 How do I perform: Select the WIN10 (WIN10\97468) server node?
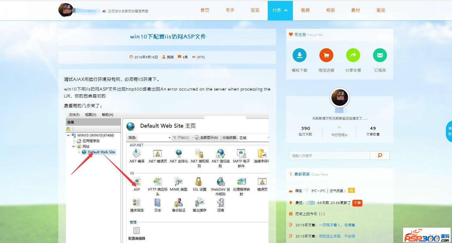[95, 135]
